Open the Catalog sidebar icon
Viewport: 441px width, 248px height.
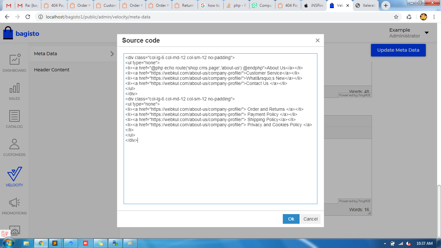tap(15, 119)
